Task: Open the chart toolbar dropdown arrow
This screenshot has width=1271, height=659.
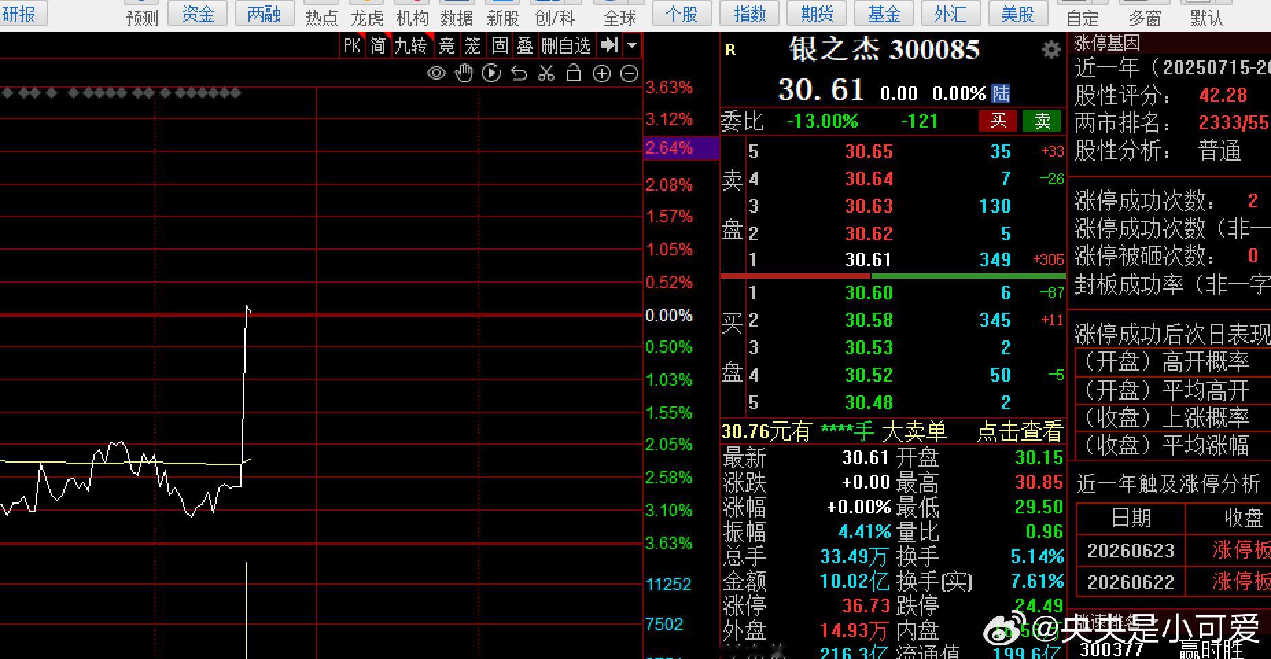Action: tap(632, 46)
